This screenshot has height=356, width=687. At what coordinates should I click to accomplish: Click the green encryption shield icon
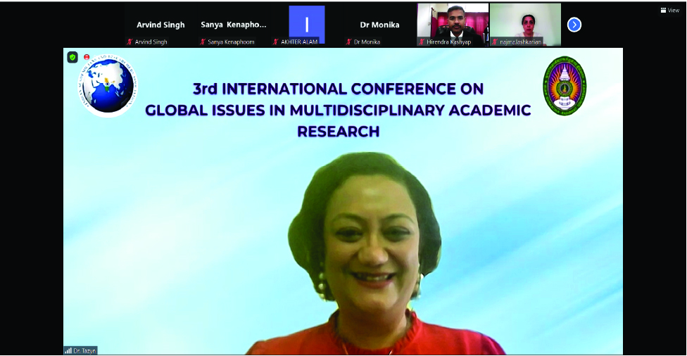click(x=73, y=57)
